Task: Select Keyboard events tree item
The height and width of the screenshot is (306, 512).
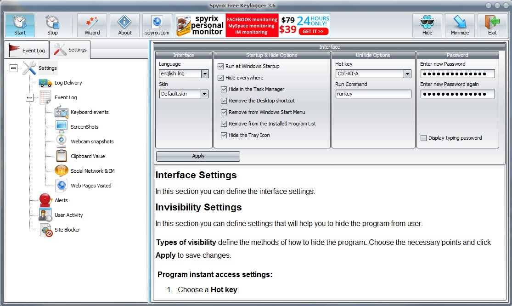Action: pos(90,112)
